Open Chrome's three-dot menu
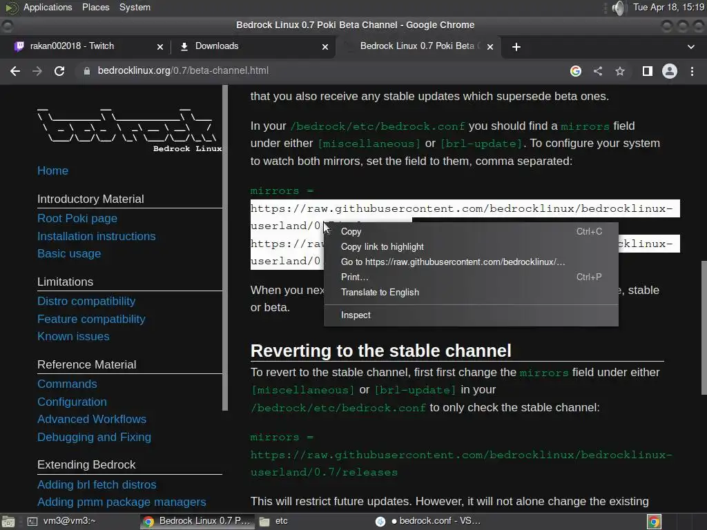Image resolution: width=707 pixels, height=530 pixels. [692, 71]
